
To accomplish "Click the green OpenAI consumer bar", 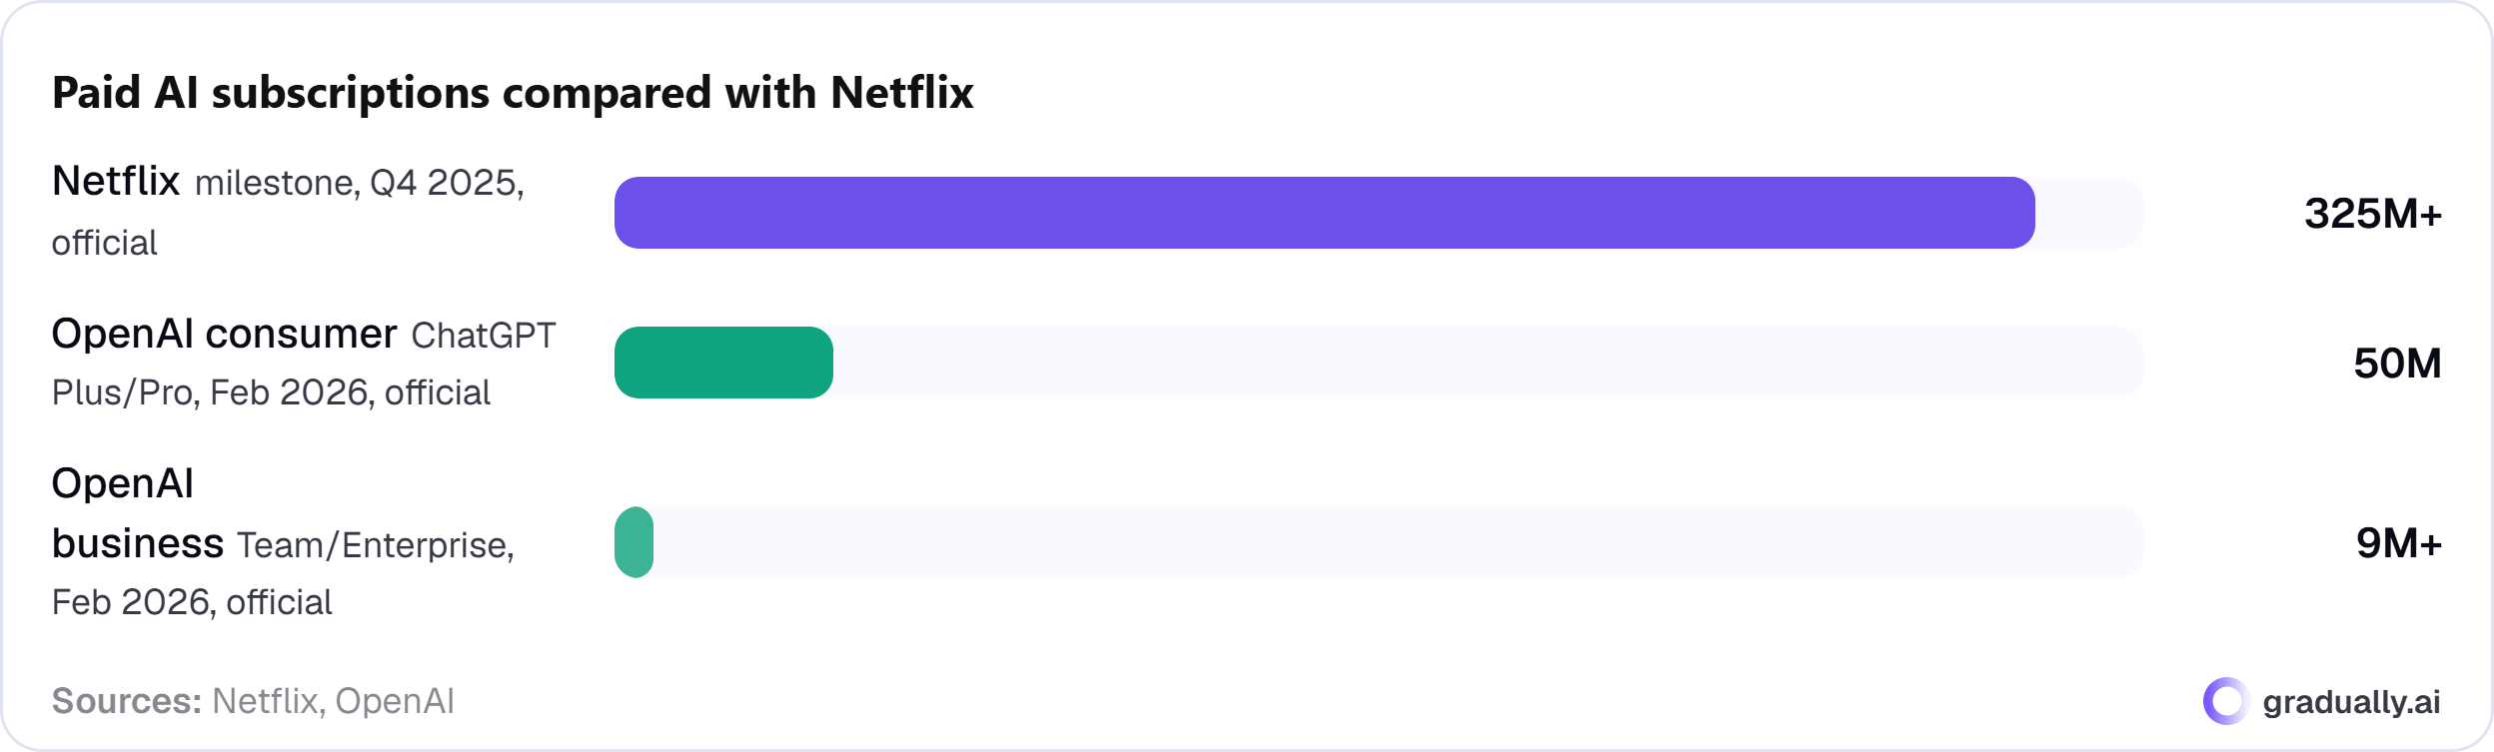I will click(723, 363).
